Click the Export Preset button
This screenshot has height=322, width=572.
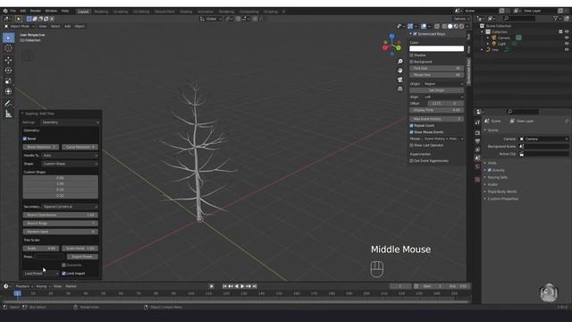pos(82,257)
